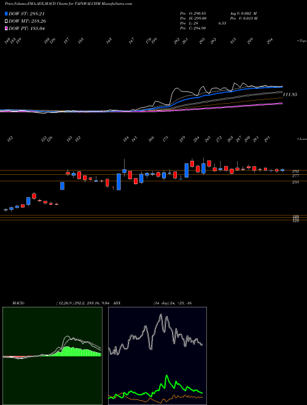Click the 'ADX' heading label
This screenshot has width=307, height=405.
pos(117,303)
